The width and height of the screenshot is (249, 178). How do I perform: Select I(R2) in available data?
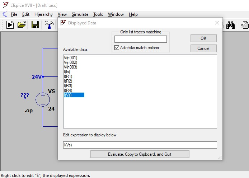point(68,81)
